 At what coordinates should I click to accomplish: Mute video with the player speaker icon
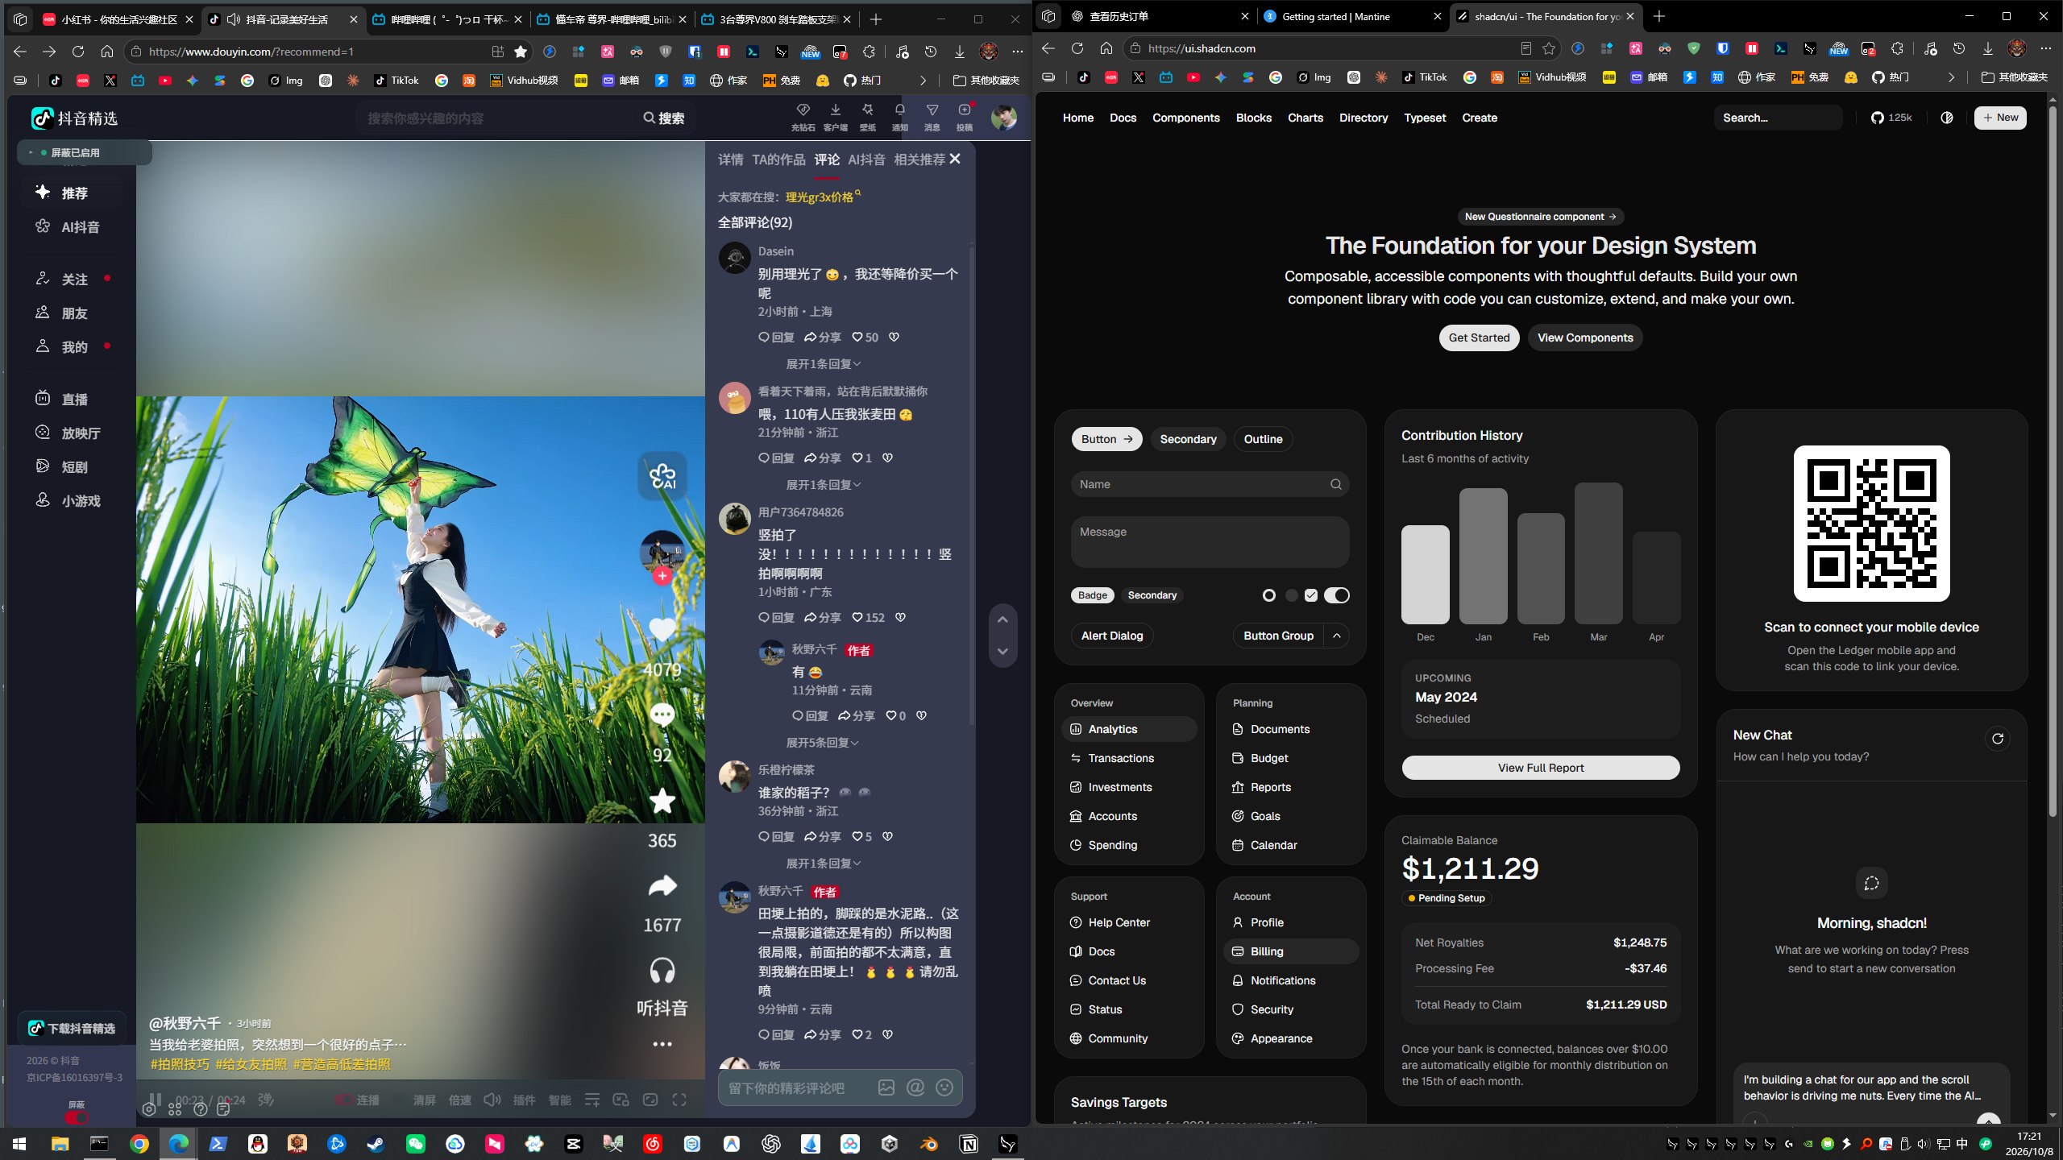(x=492, y=1100)
